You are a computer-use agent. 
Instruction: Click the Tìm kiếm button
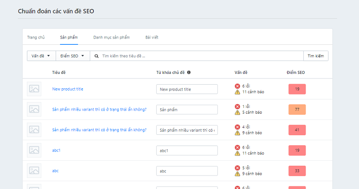[x=316, y=56]
